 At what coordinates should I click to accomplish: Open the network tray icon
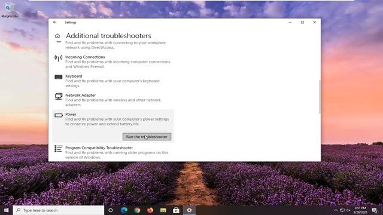click(x=342, y=210)
